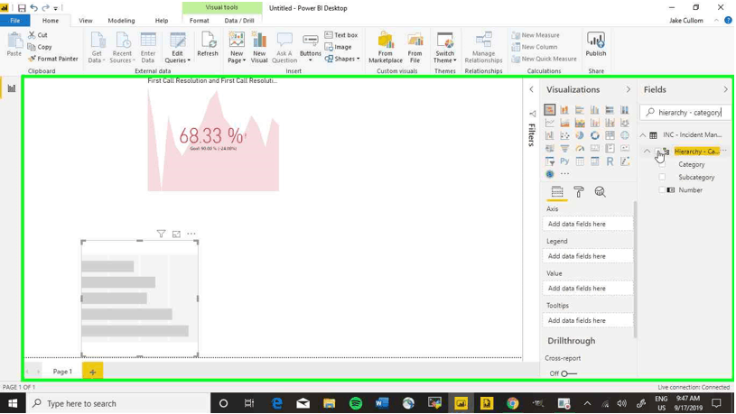
Task: Check the Category field checkbox
Action: (x=662, y=164)
